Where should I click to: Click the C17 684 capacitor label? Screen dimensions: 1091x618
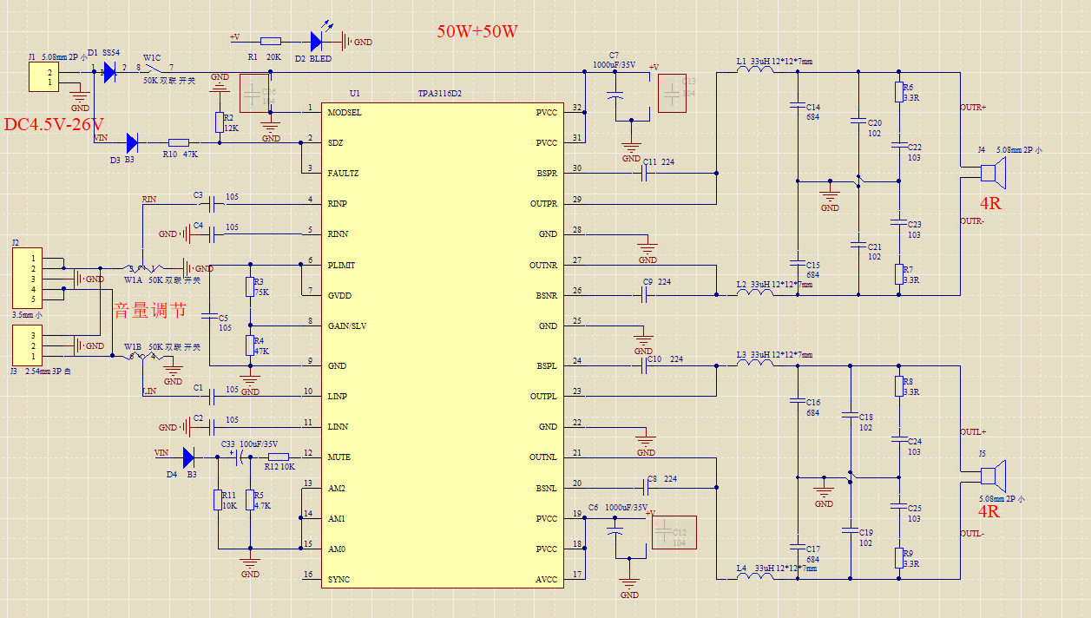[x=813, y=554]
